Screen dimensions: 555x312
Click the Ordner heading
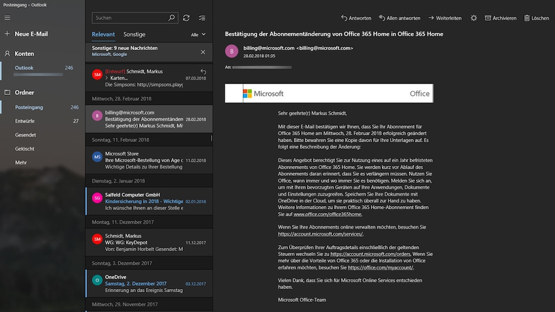coord(24,93)
